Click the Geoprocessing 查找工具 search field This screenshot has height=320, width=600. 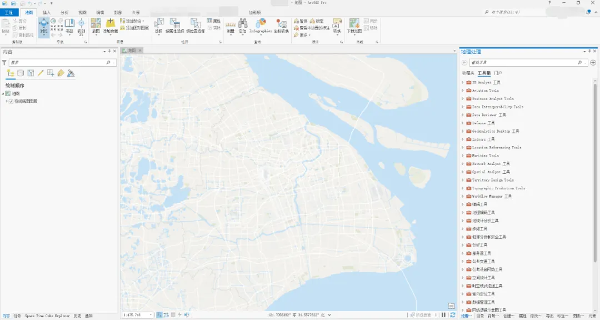(527, 62)
